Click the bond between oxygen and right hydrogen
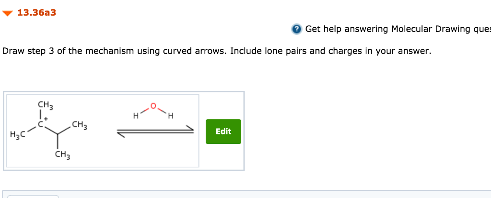 [x=163, y=111]
